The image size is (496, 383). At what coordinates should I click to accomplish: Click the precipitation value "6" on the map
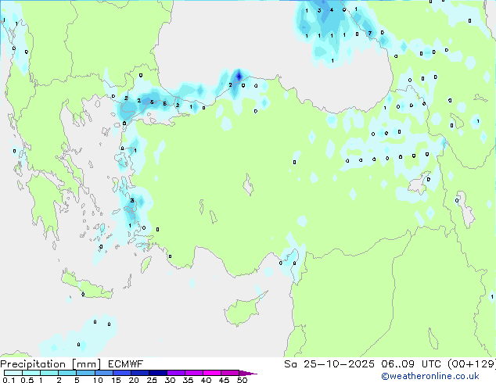(165, 104)
